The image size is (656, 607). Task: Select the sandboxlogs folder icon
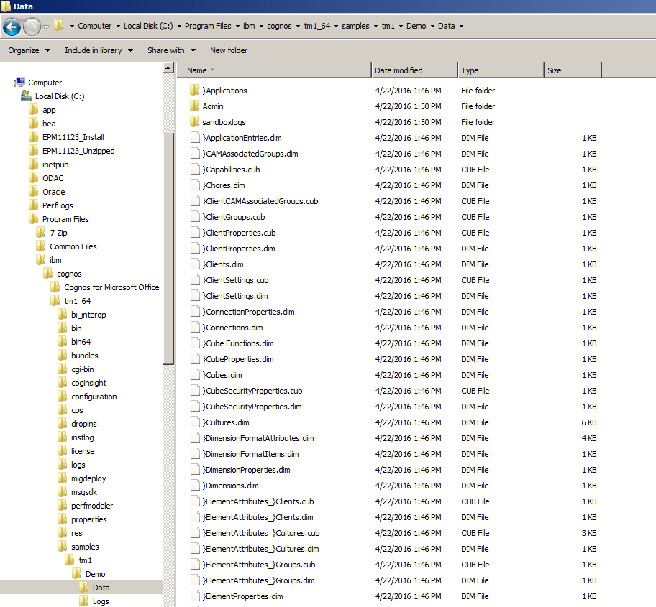(x=196, y=121)
